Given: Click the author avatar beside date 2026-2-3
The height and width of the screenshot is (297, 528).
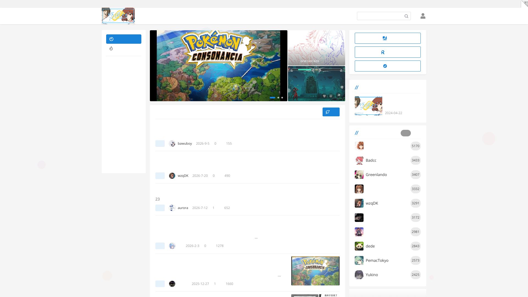Looking at the screenshot, I should (172, 246).
